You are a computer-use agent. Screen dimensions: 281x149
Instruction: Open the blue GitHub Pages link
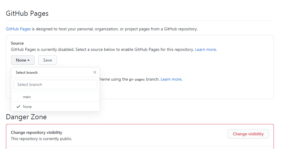pyautogui.click(x=18, y=29)
